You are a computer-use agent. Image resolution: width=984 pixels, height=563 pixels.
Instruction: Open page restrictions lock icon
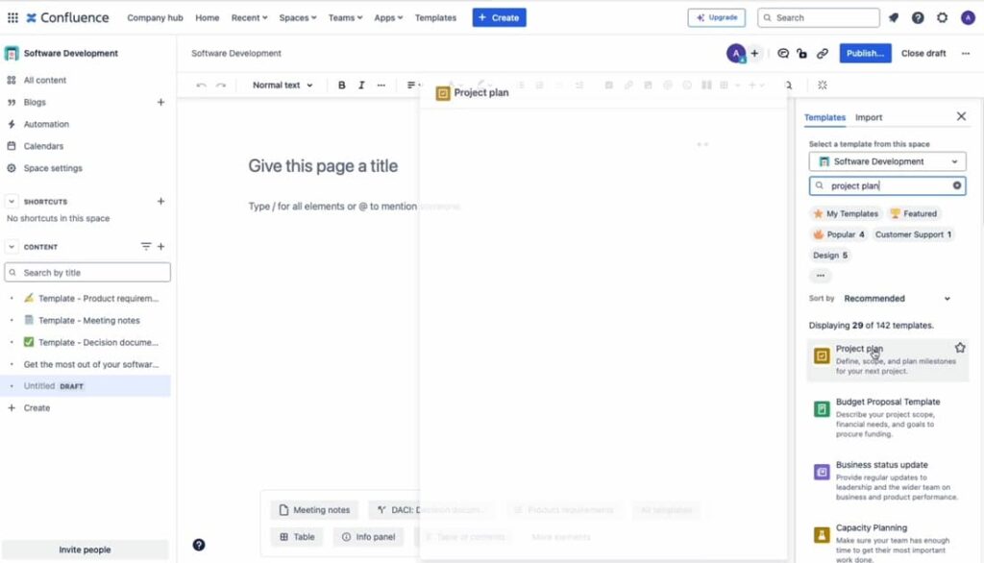click(802, 54)
